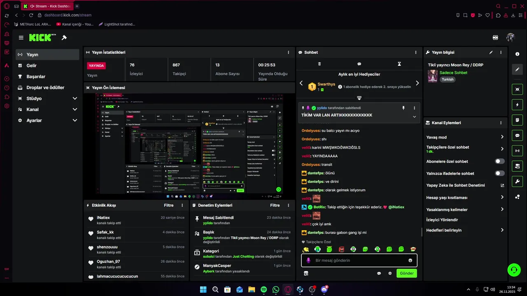Screen dimensions: 527x296
Task: Open WhatsApp from the Windows taskbar
Action: [276, 289]
